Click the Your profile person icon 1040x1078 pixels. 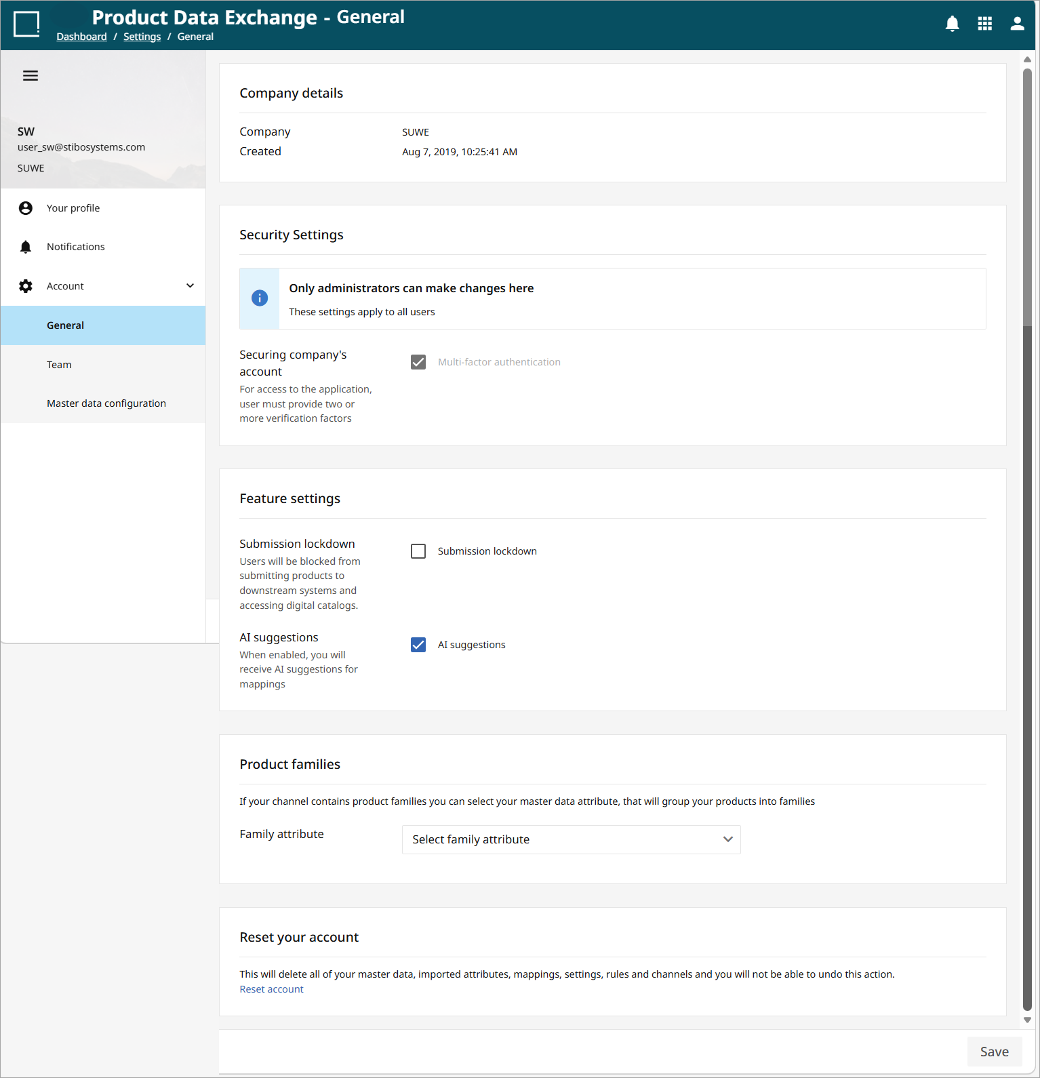(x=26, y=208)
